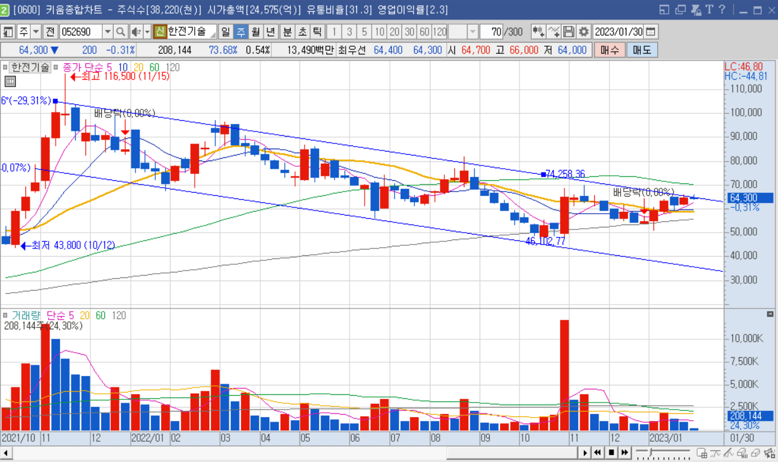
Task: Select the 월 (monthly) chart period
Action: coord(255,32)
